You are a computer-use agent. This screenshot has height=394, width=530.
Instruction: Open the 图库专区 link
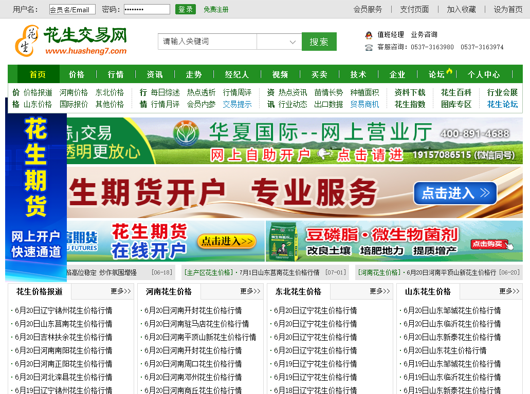tap(456, 104)
